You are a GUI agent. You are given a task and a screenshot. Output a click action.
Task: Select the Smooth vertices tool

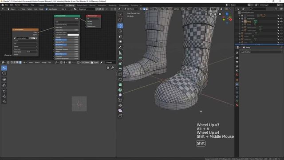coord(120,95)
